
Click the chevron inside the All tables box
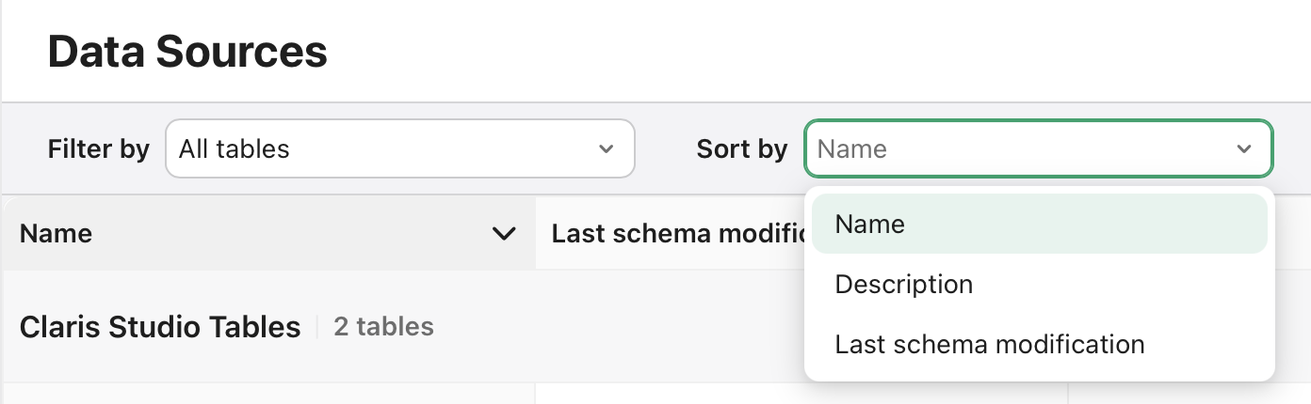606,148
